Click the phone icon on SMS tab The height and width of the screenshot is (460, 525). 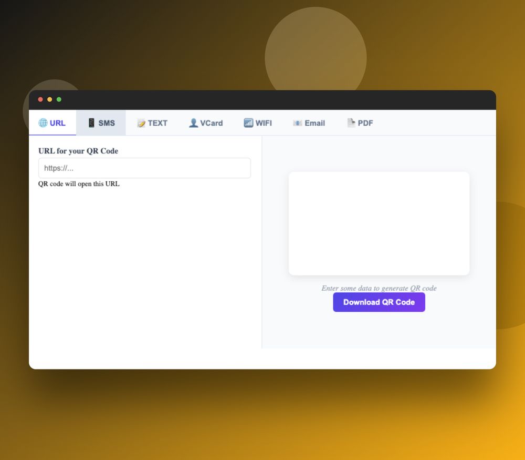click(91, 122)
